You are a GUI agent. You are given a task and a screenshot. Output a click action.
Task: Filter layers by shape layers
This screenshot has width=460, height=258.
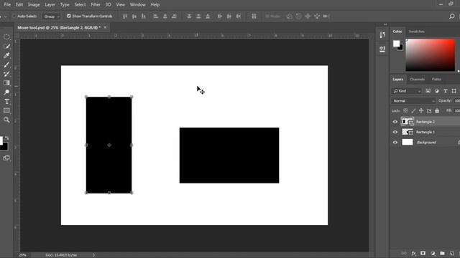coord(454,91)
